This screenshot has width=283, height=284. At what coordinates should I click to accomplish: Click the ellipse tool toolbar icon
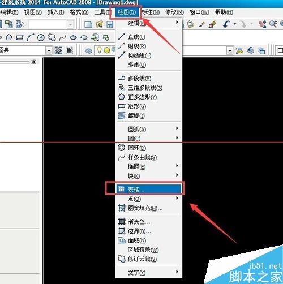[x=73, y=37]
